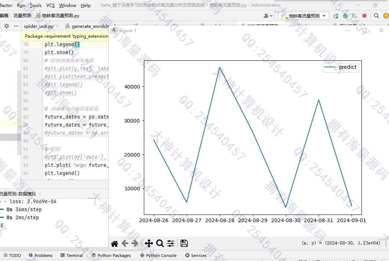The image size is (389, 261).
Task: Close the spider_unit.py tab
Action: [57, 26]
